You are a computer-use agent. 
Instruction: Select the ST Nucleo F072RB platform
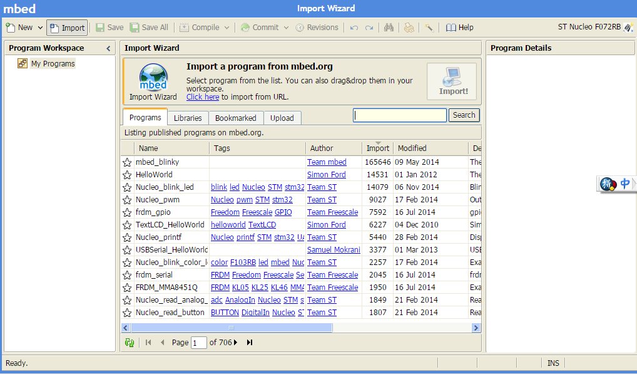595,27
